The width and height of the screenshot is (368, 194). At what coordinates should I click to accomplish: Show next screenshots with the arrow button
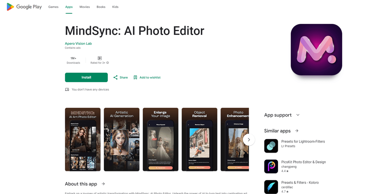[x=249, y=140]
